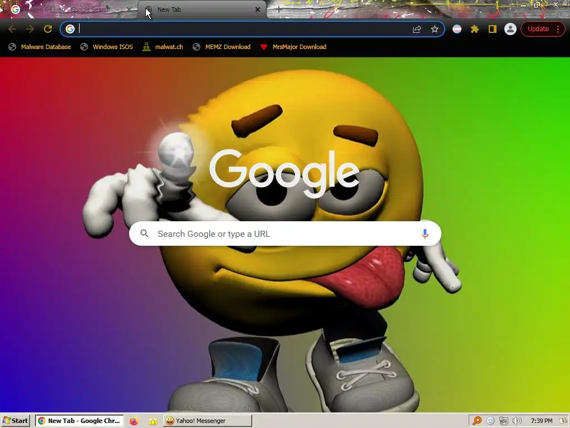This screenshot has height=428, width=570.
Task: Click the Search Google or type a URL box
Action: pos(285,234)
